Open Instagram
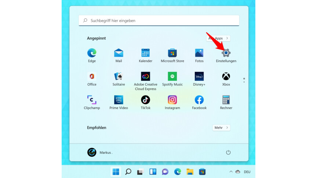317x178 pixels. click(x=172, y=102)
